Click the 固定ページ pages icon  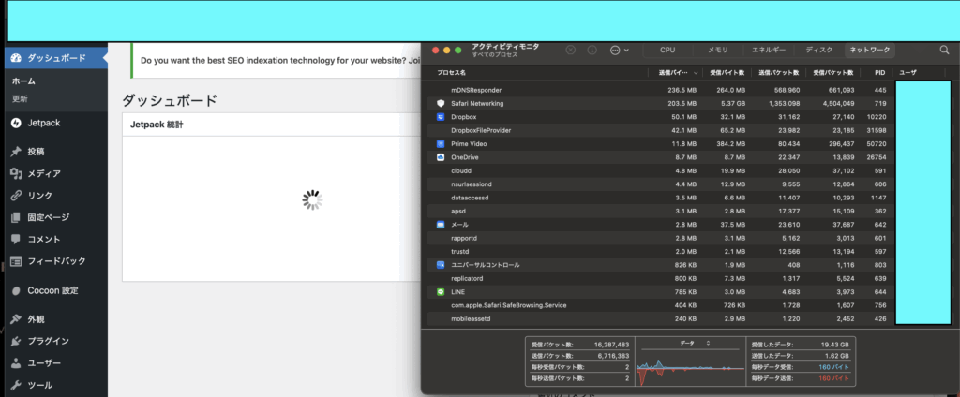point(16,217)
